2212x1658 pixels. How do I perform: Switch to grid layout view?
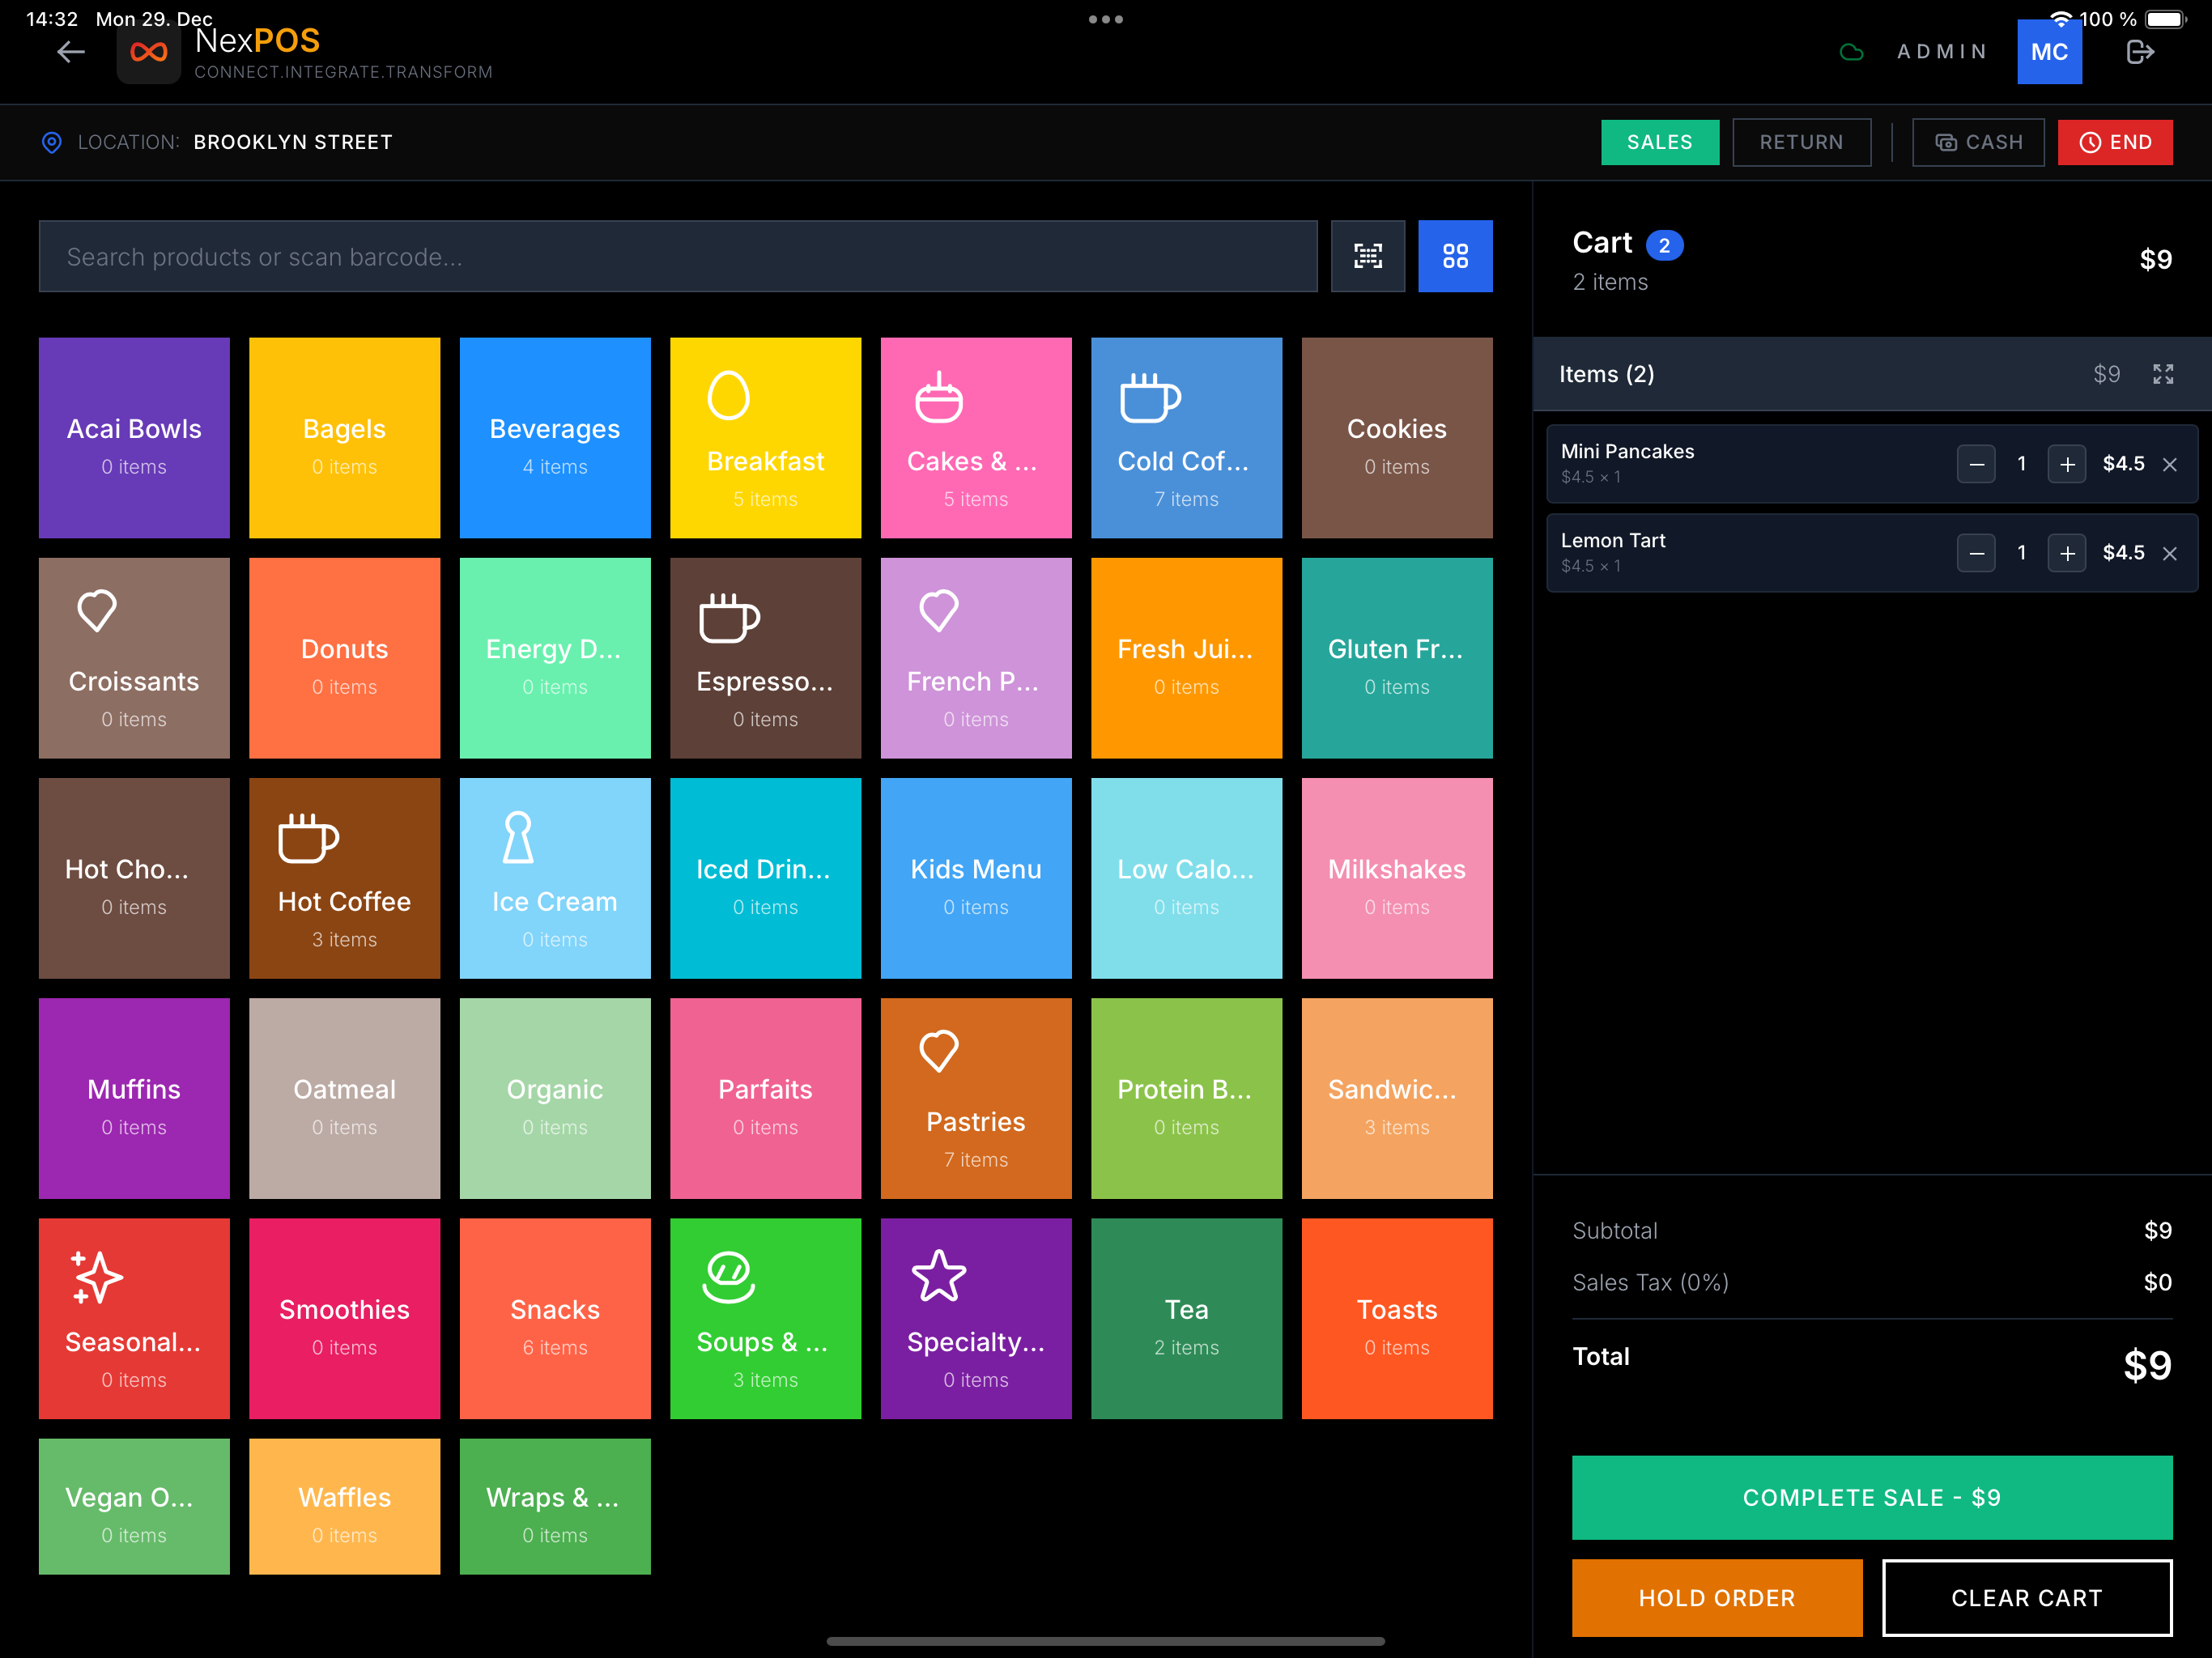click(1455, 256)
